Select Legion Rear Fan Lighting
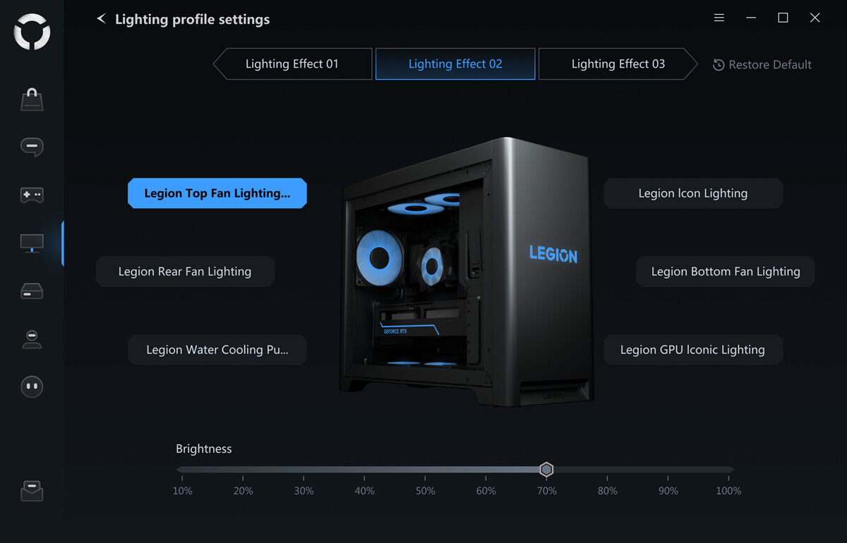The width and height of the screenshot is (847, 543). click(185, 271)
